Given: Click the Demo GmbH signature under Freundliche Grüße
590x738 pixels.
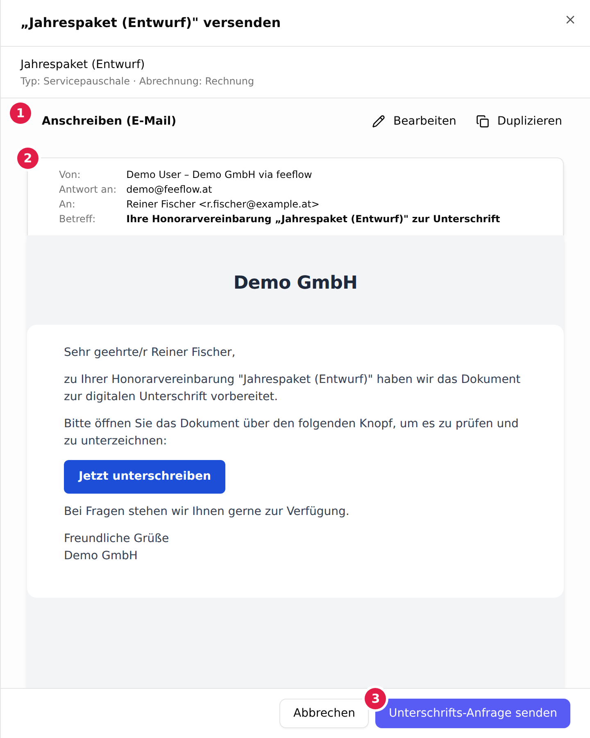Looking at the screenshot, I should coord(101,556).
